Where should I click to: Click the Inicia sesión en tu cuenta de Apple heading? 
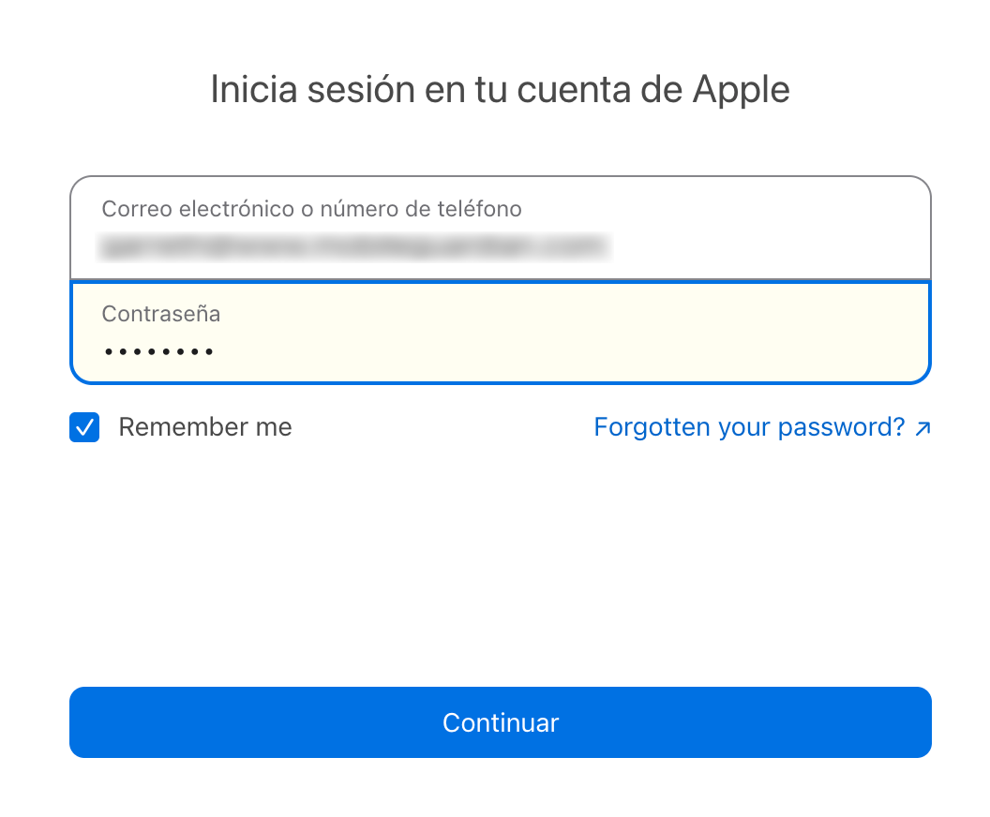click(500, 90)
